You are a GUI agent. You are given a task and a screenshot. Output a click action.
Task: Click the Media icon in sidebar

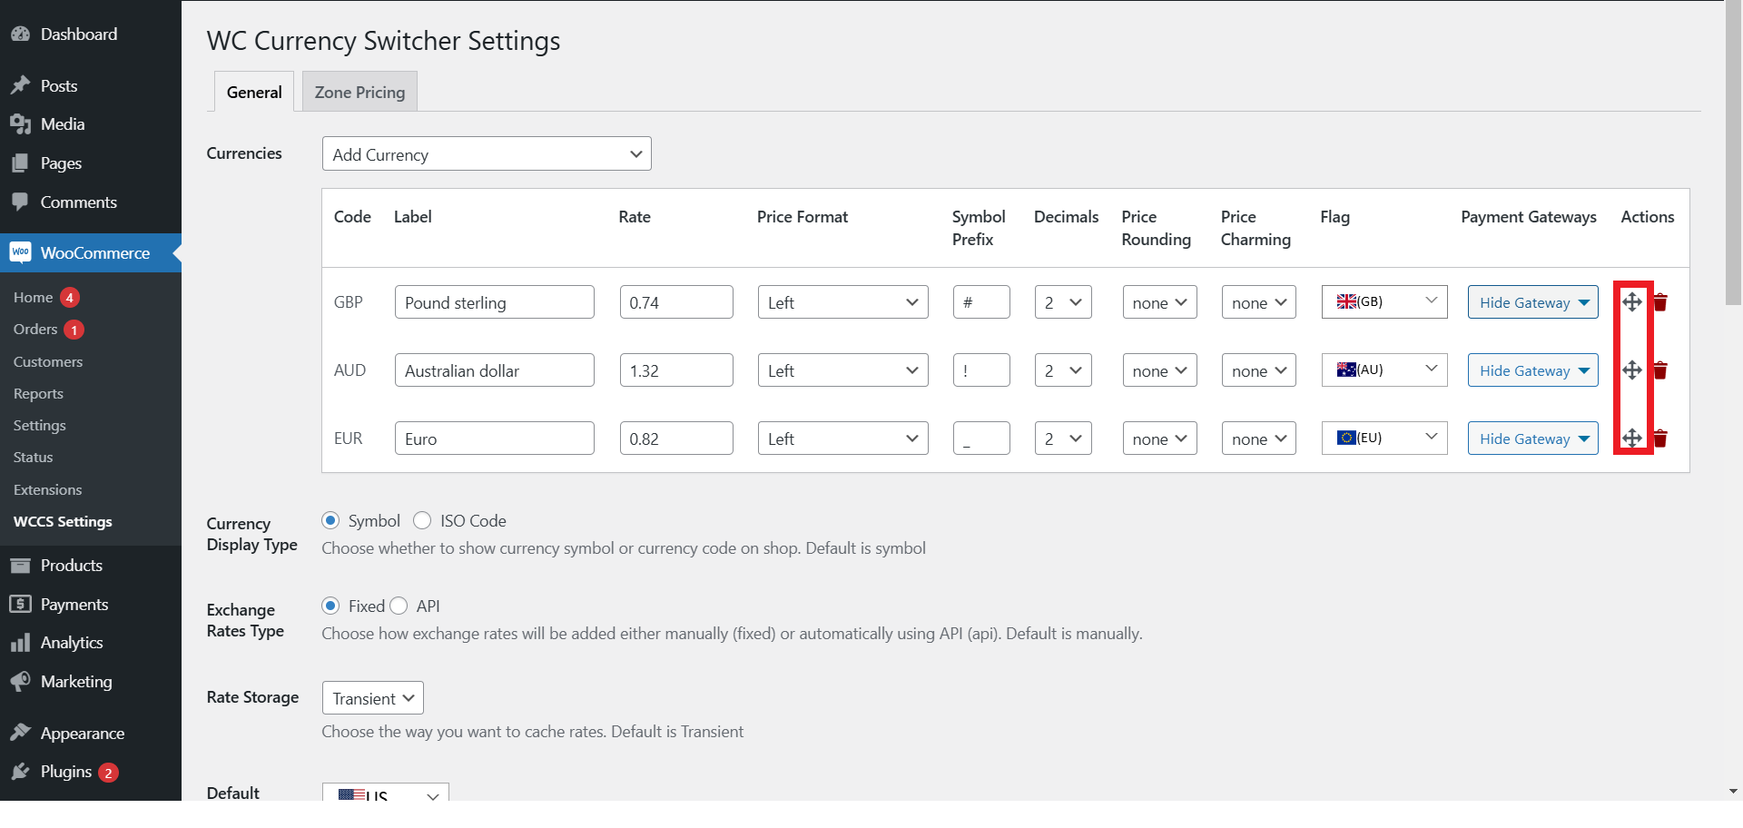20,124
